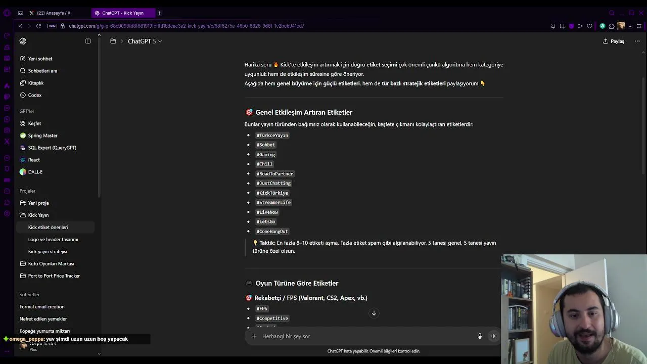Collapse the ChatGPT sidebar panel
The width and height of the screenshot is (647, 364).
pyautogui.click(x=88, y=41)
